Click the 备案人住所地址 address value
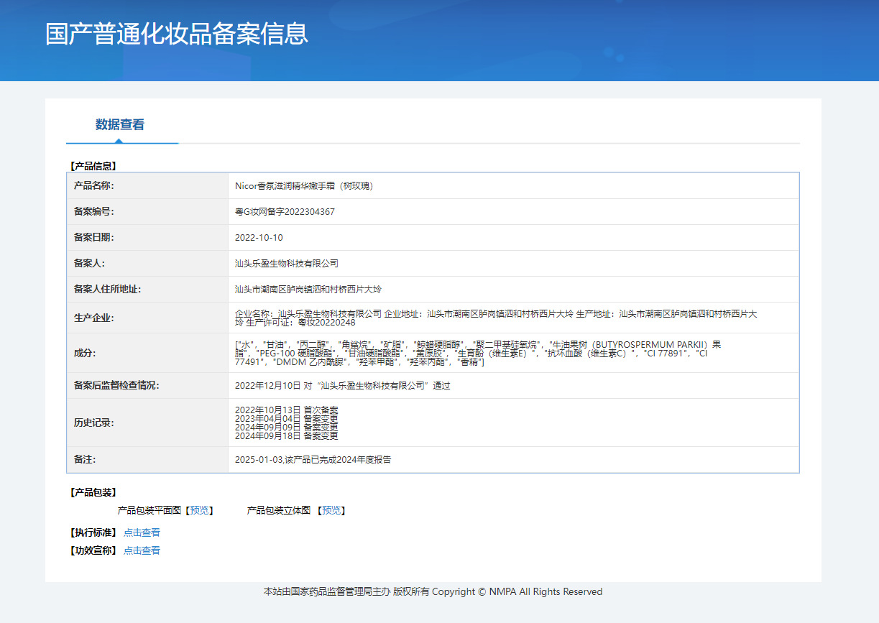Screen dimensions: 879x623 coord(308,289)
